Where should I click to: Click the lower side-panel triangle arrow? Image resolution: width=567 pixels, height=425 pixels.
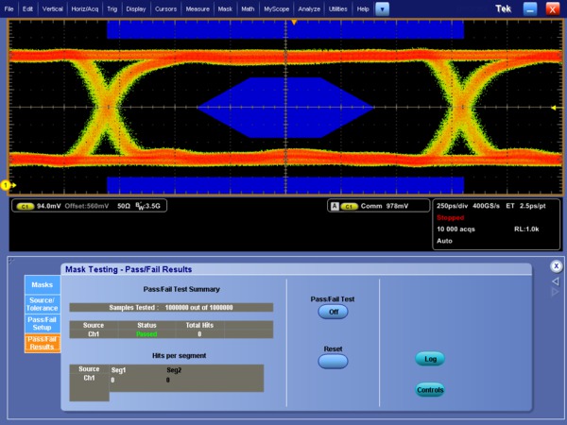[x=557, y=293]
